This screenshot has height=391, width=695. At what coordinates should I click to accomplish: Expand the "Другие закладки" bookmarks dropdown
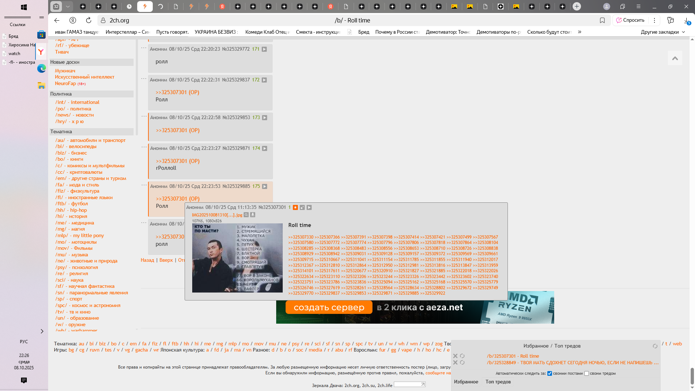coord(662,32)
